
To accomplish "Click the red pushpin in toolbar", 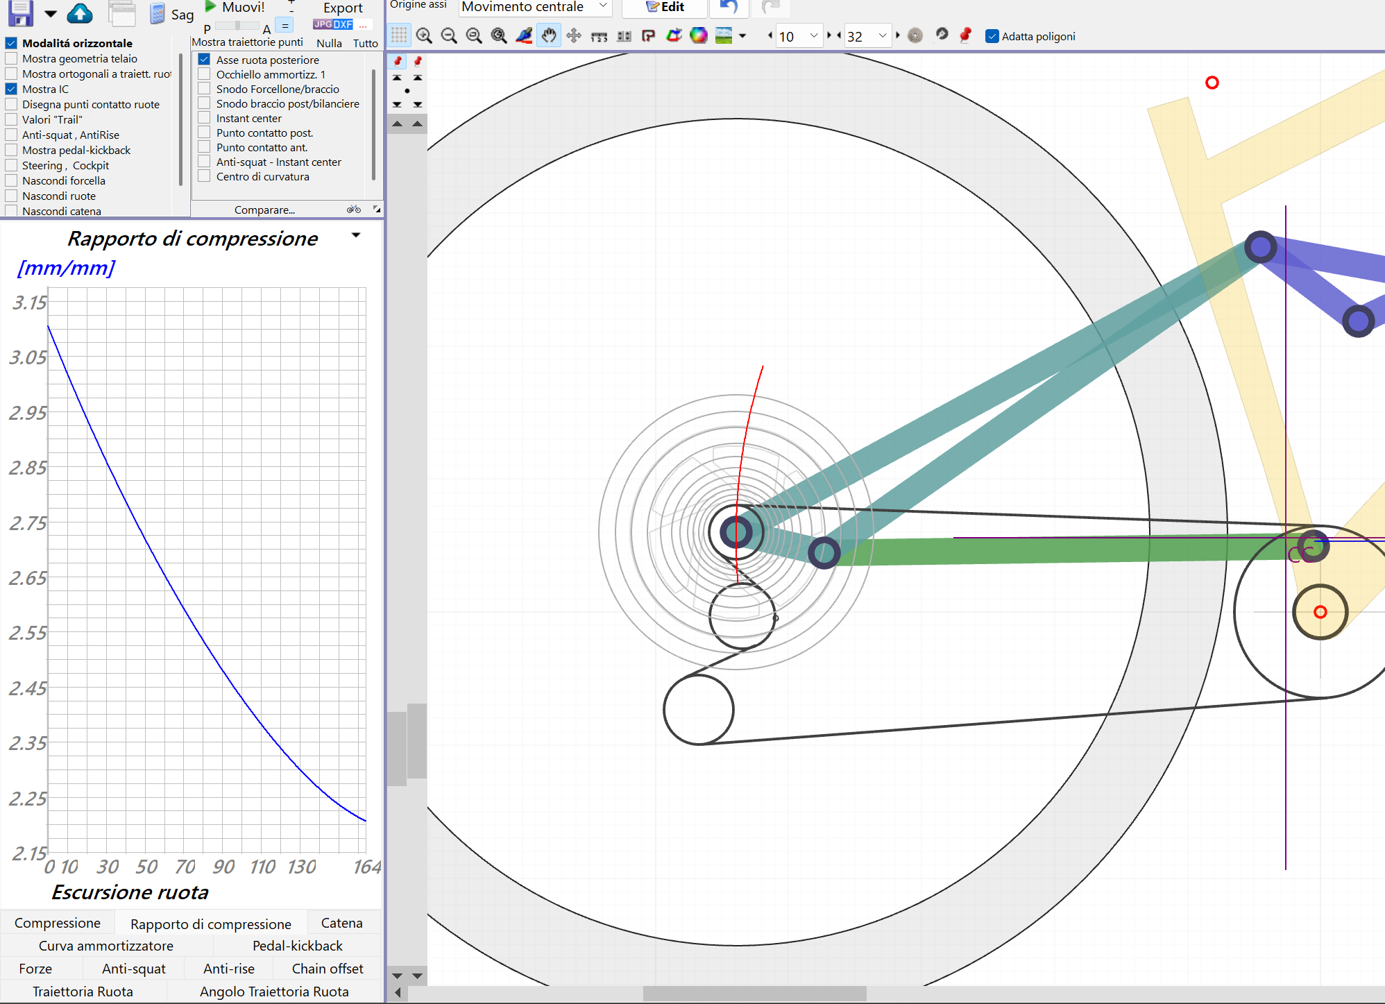I will 965,35.
